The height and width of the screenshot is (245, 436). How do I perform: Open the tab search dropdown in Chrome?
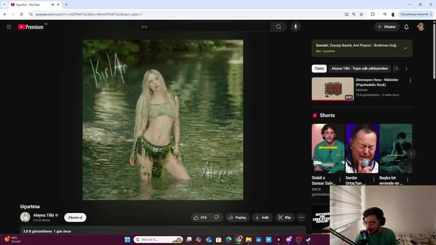[4, 5]
